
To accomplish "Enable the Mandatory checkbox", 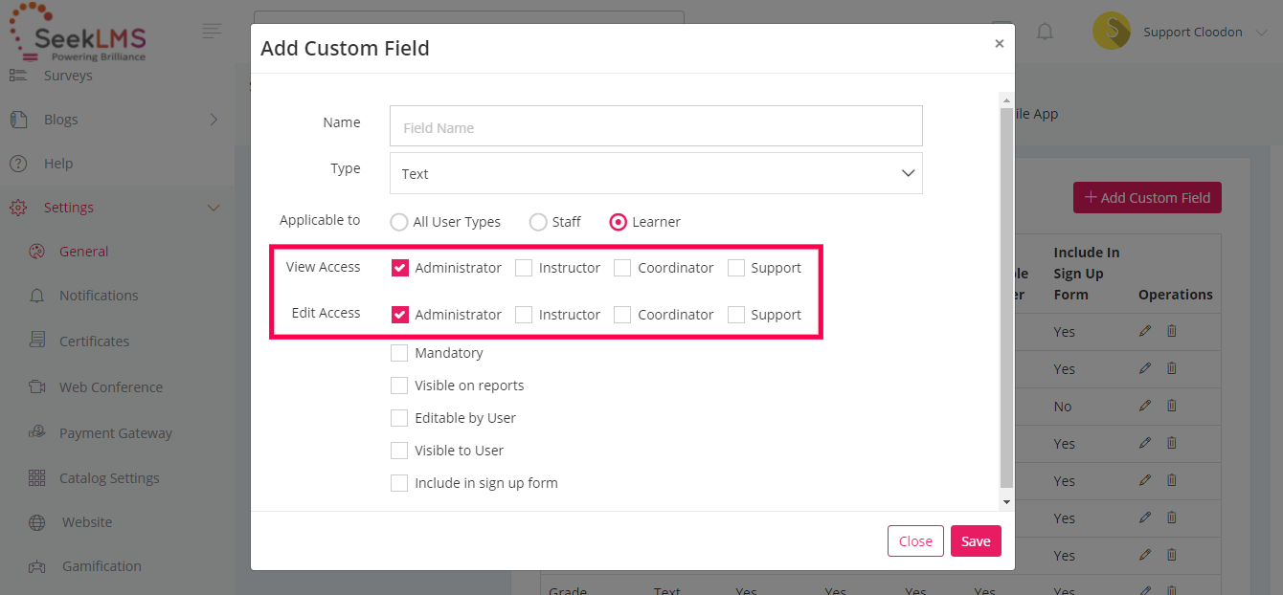I will [399, 353].
